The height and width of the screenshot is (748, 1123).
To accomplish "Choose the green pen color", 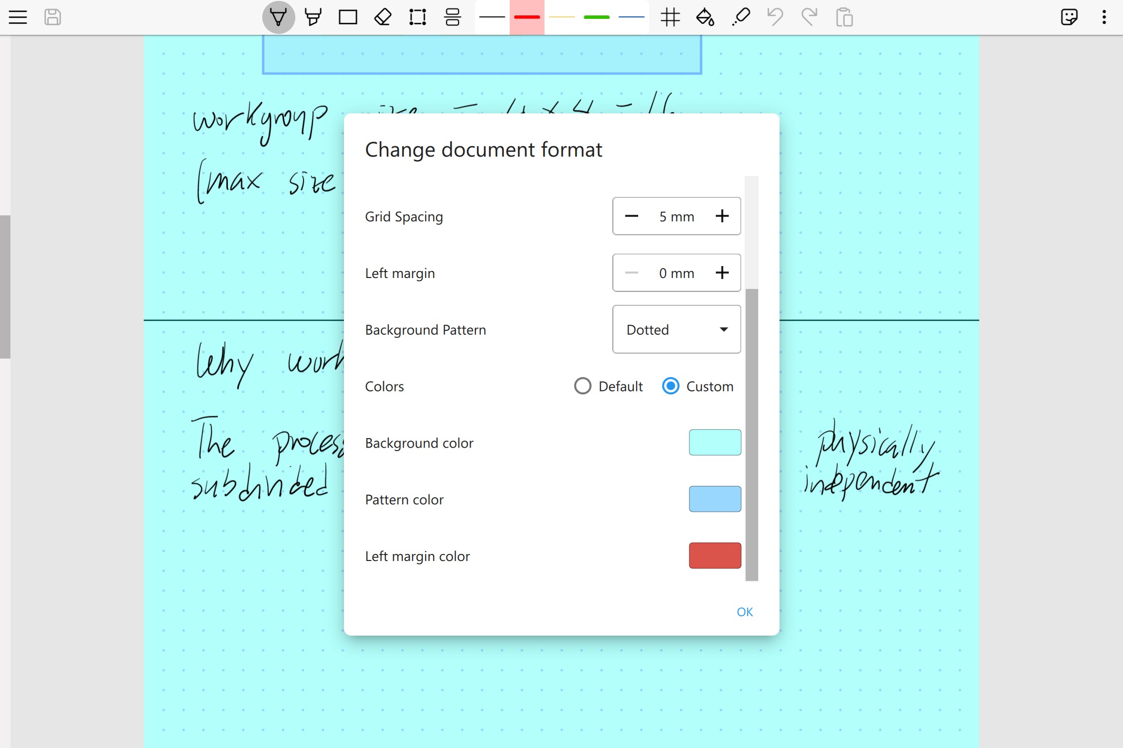I will [x=596, y=17].
